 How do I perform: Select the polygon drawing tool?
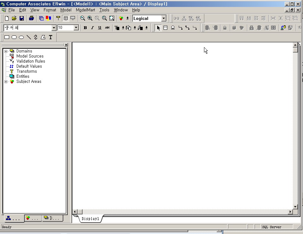pos(43,37)
